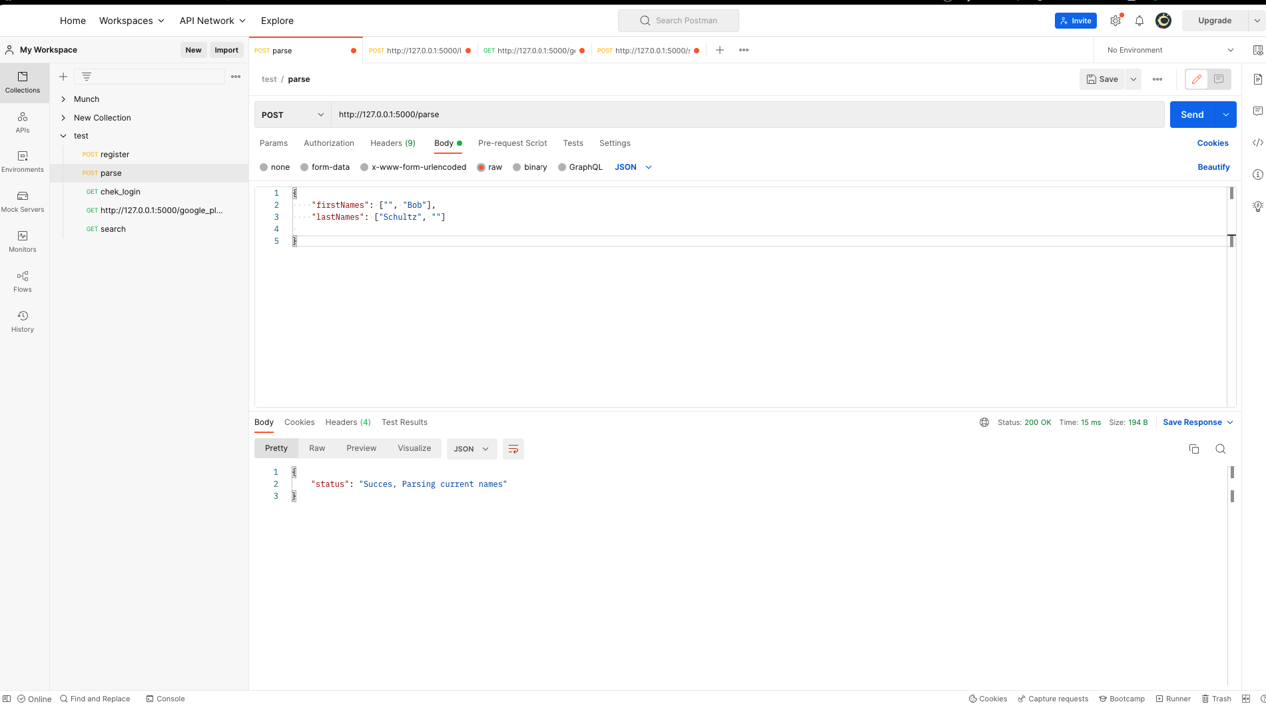Open the settings gear icon
This screenshot has width=1266, height=706.
pos(1115,21)
